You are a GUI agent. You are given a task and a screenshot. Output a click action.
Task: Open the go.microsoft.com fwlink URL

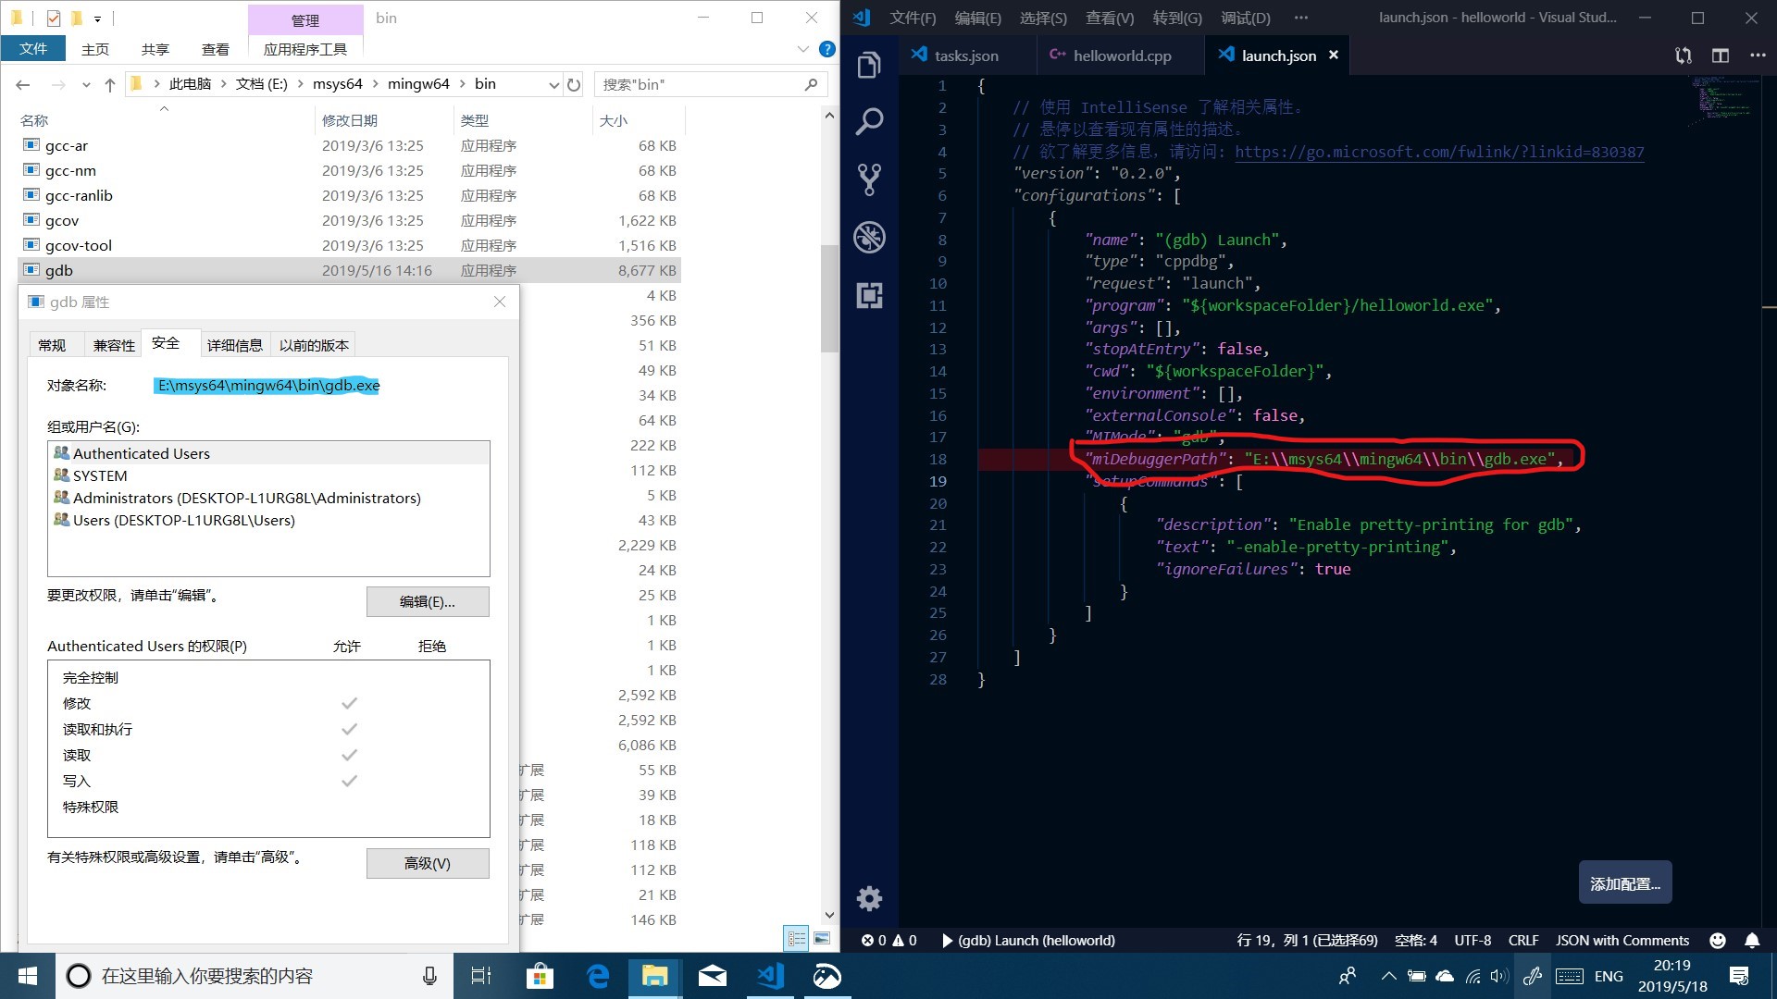(1439, 152)
